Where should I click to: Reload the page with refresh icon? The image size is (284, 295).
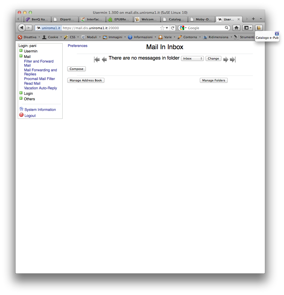point(173,28)
